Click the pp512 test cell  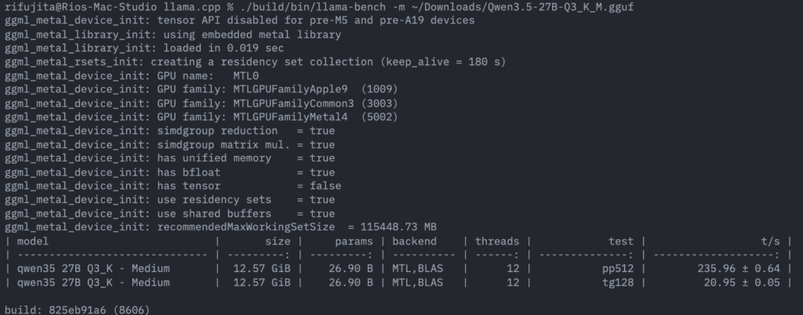pos(616,269)
